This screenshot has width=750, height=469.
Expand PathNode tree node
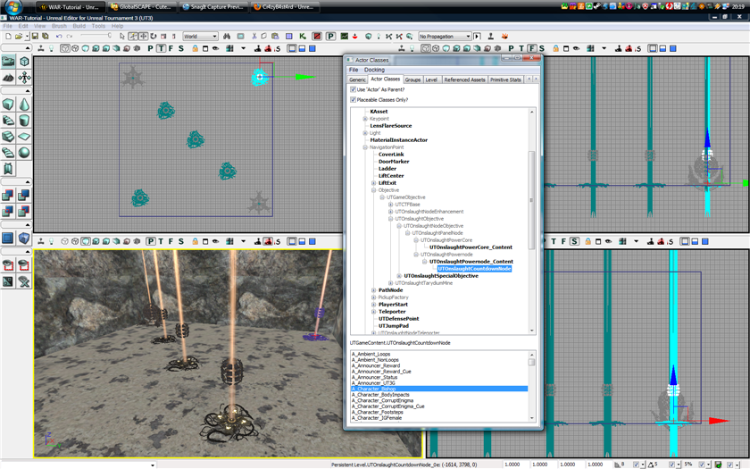(373, 290)
